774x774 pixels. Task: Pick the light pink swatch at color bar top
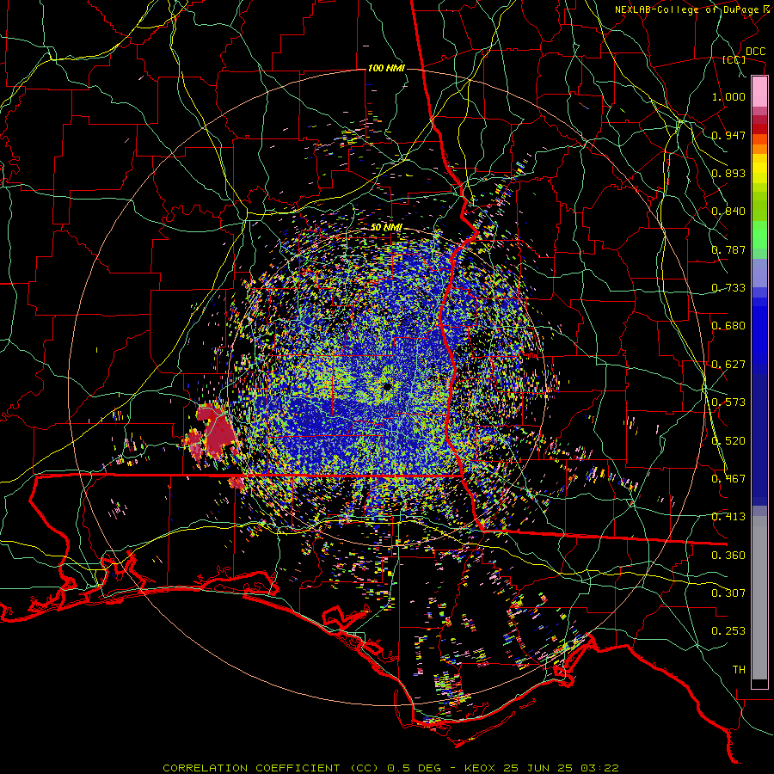point(759,92)
